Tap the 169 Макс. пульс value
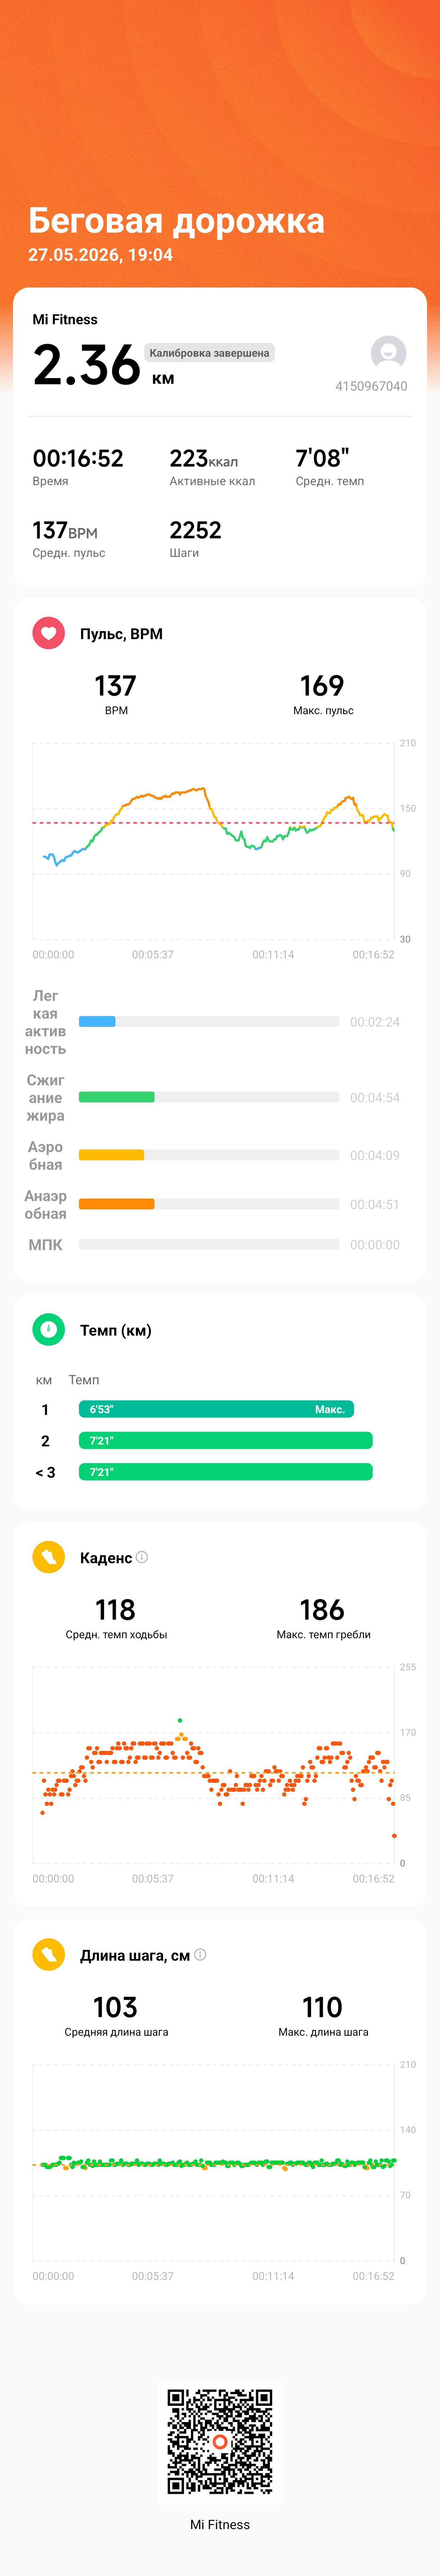Viewport: 440px width, 2576px height. point(322,693)
